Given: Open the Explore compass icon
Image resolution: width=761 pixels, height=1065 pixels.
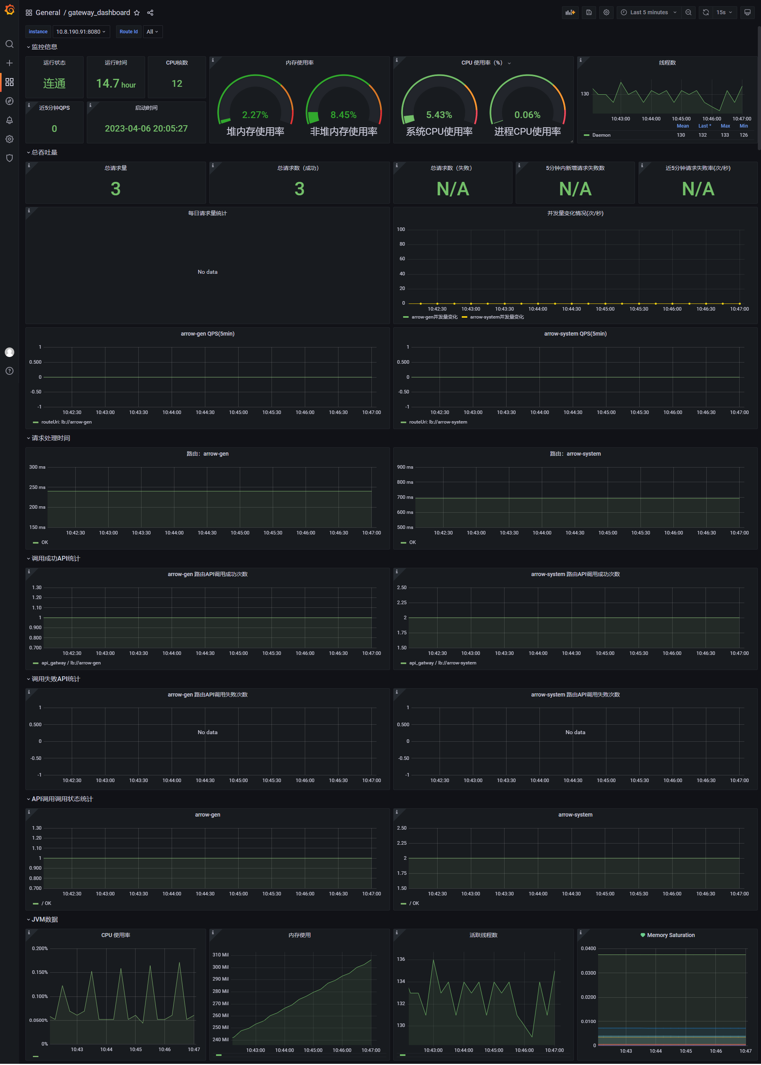Looking at the screenshot, I should coord(10,101).
